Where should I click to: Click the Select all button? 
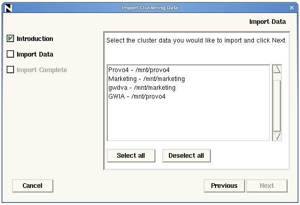pos(131,156)
